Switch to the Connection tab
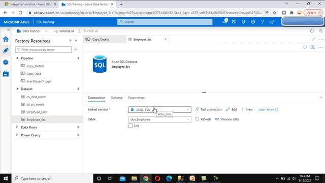 point(96,98)
